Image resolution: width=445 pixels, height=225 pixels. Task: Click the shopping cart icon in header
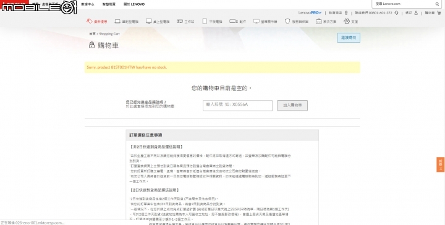440,13
